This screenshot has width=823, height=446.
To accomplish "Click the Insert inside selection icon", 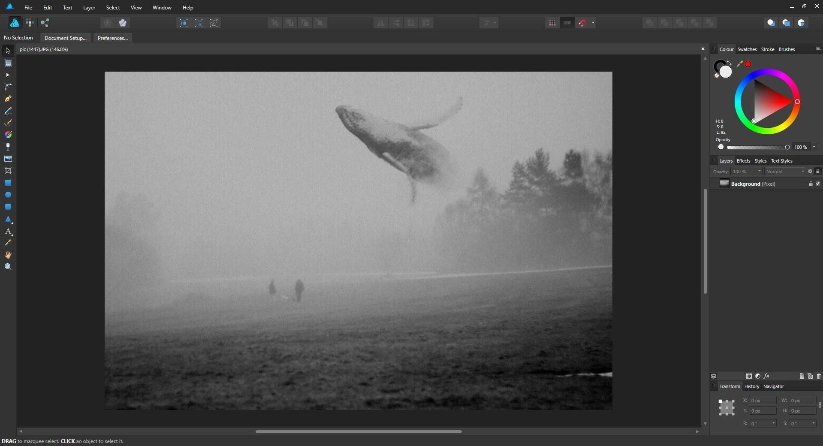I will (x=801, y=23).
